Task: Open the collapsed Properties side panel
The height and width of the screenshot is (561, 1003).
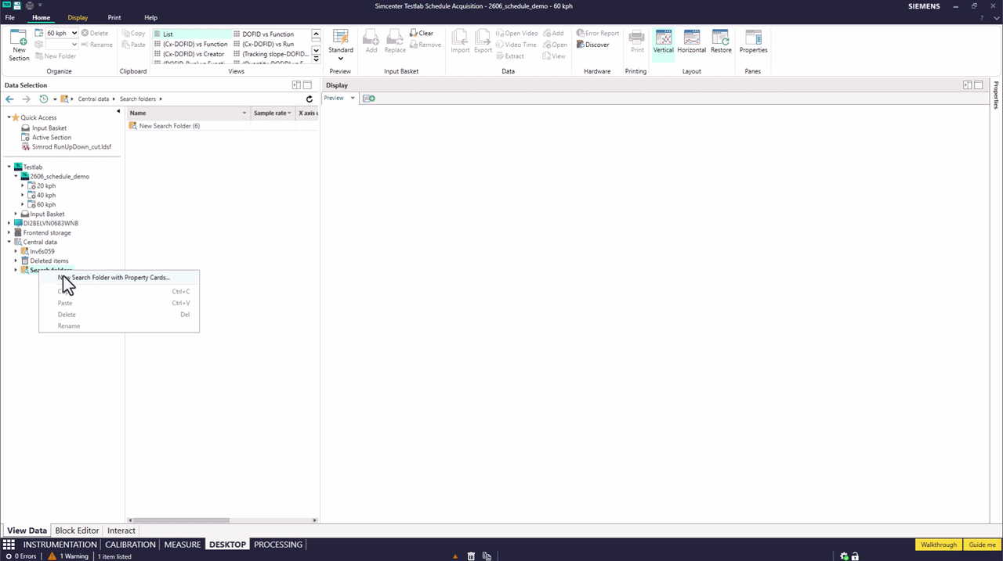Action: (997, 94)
